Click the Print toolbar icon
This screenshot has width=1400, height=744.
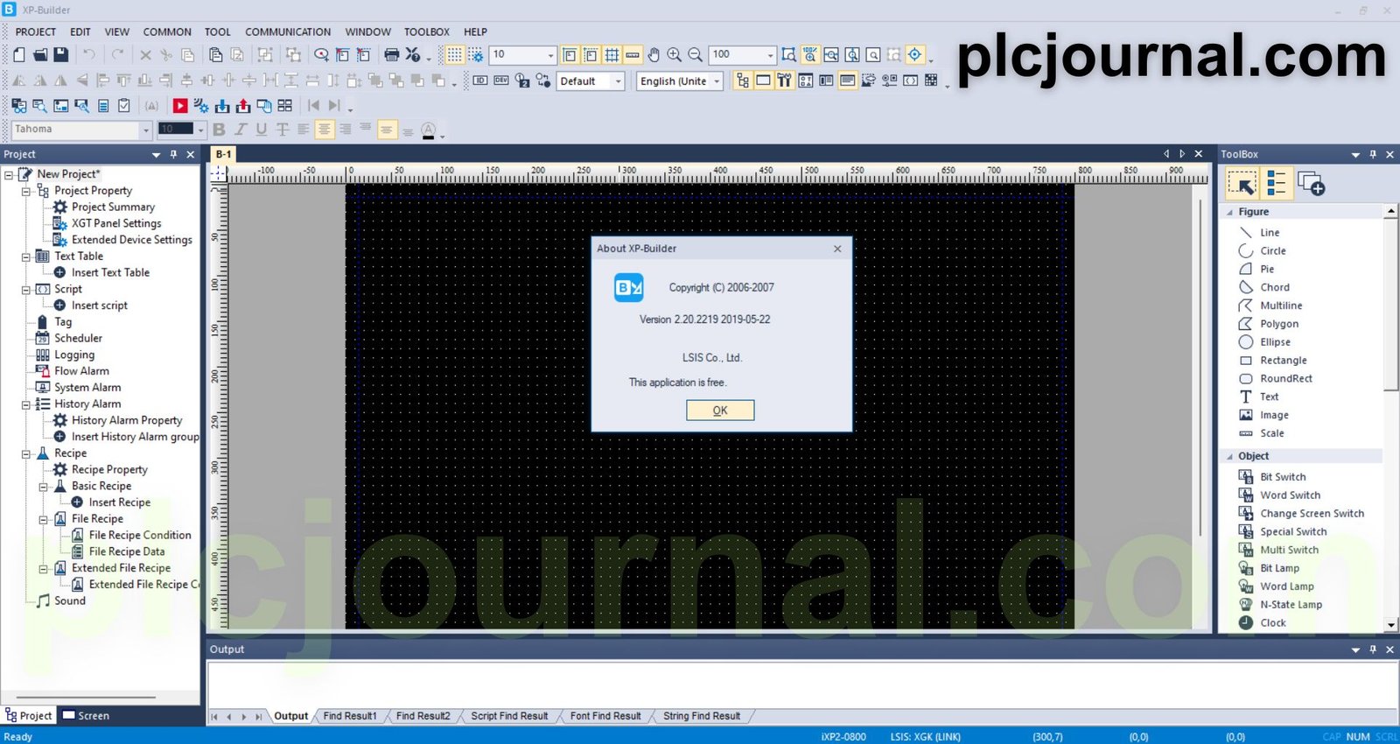point(391,54)
